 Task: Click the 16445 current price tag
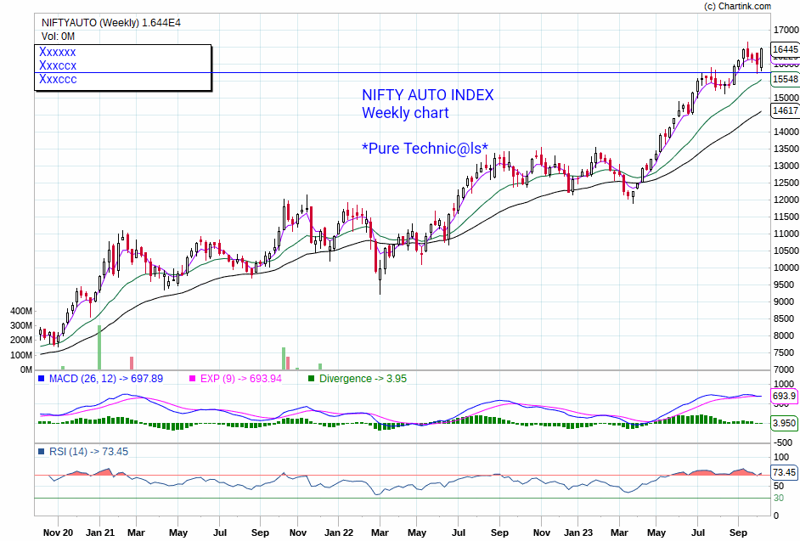(786, 49)
